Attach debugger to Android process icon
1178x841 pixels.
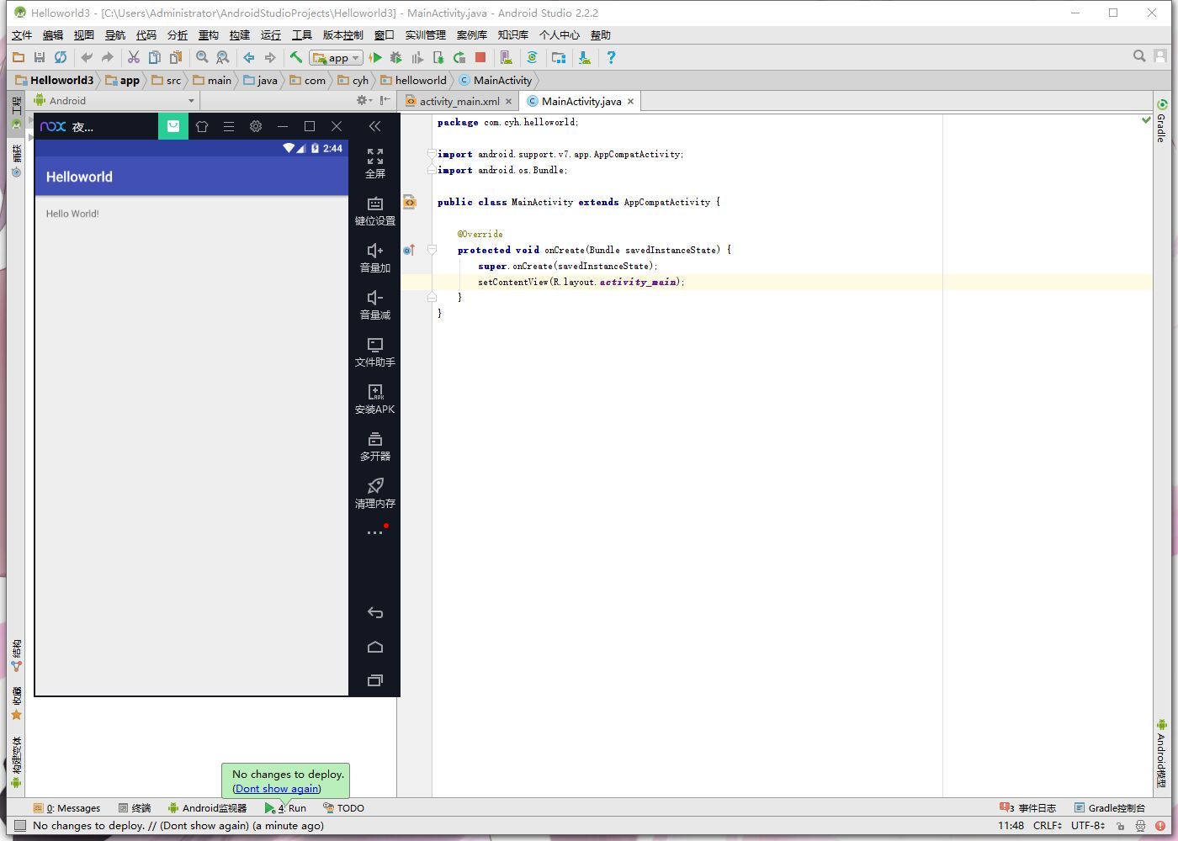(x=438, y=57)
